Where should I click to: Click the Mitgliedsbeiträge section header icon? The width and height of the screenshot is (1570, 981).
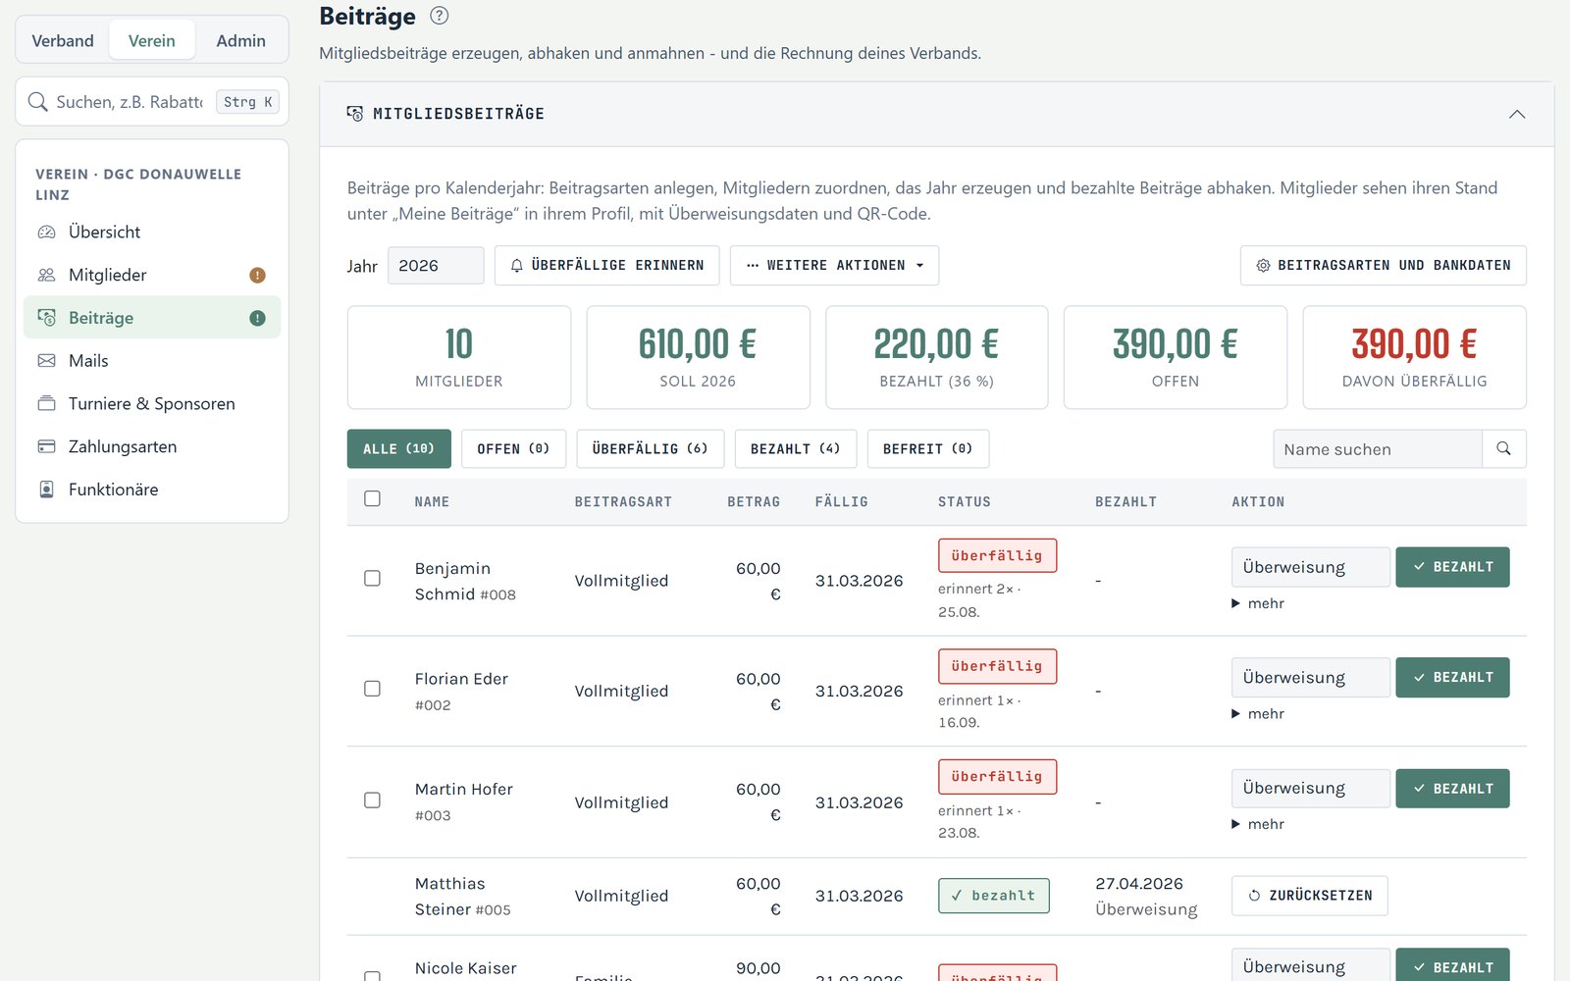pos(355,114)
